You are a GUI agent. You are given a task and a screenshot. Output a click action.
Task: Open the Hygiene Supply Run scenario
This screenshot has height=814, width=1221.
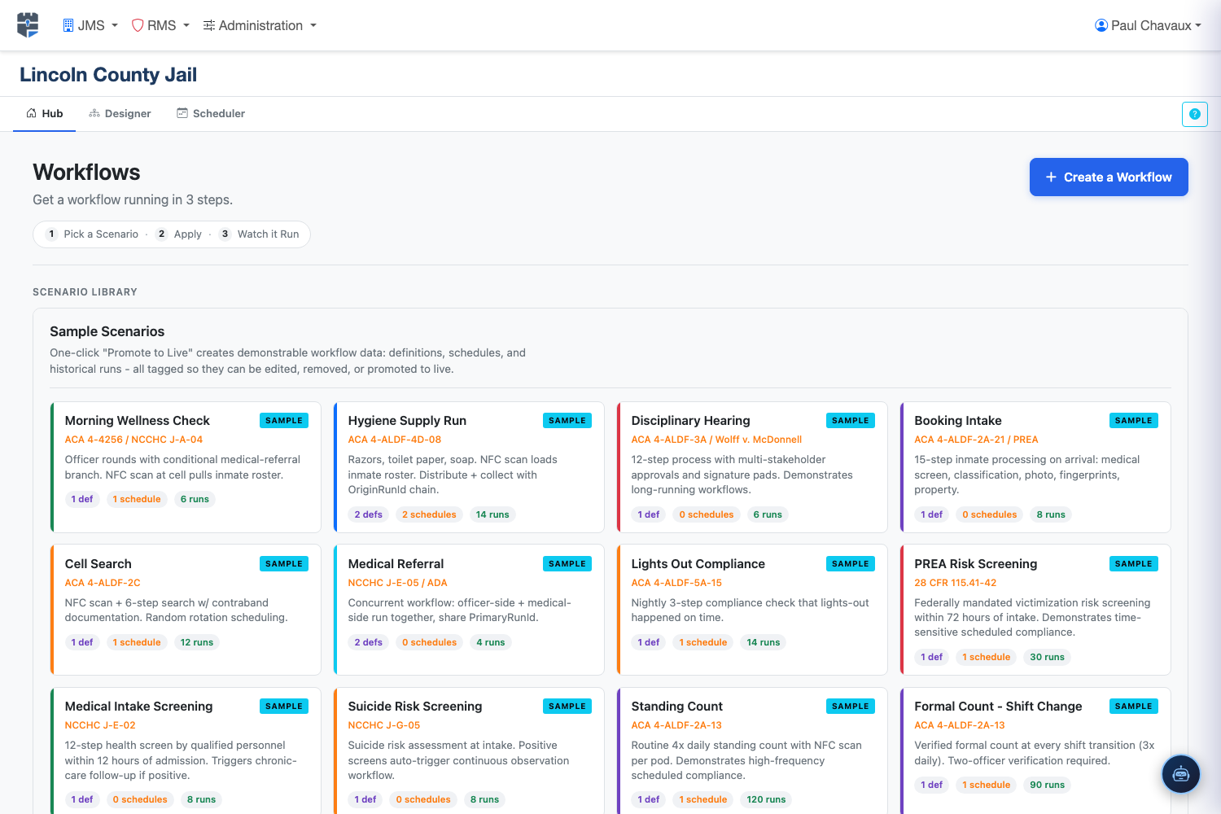pos(469,467)
